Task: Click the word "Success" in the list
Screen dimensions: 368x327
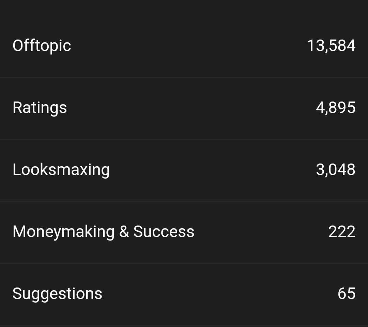Action: point(164,232)
